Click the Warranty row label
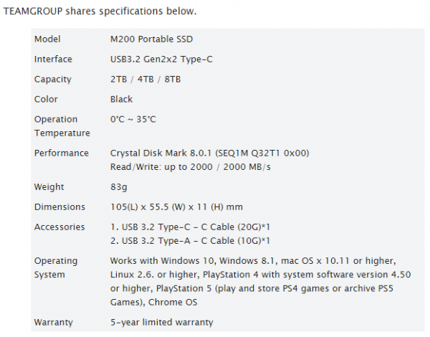The height and width of the screenshot is (337, 430). coord(53,322)
